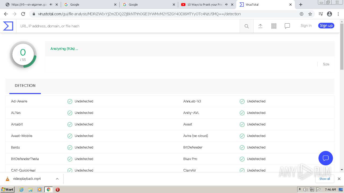Click the site lock icon in address bar

[34, 14]
